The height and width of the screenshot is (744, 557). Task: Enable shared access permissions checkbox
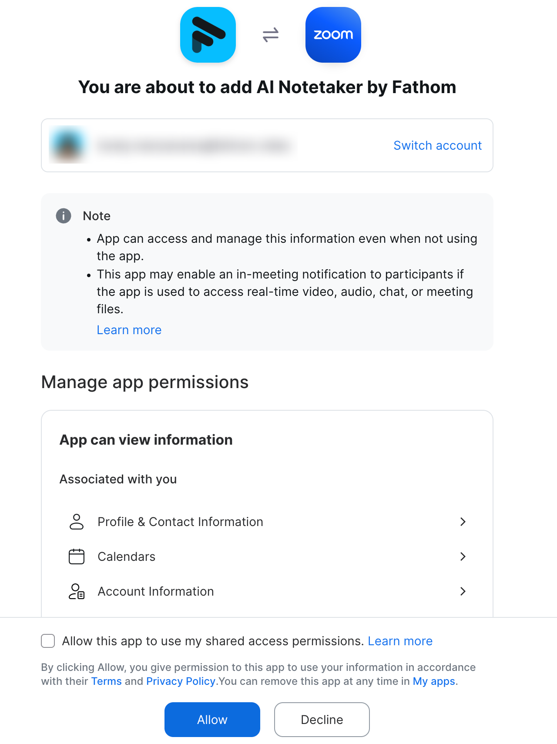48,641
